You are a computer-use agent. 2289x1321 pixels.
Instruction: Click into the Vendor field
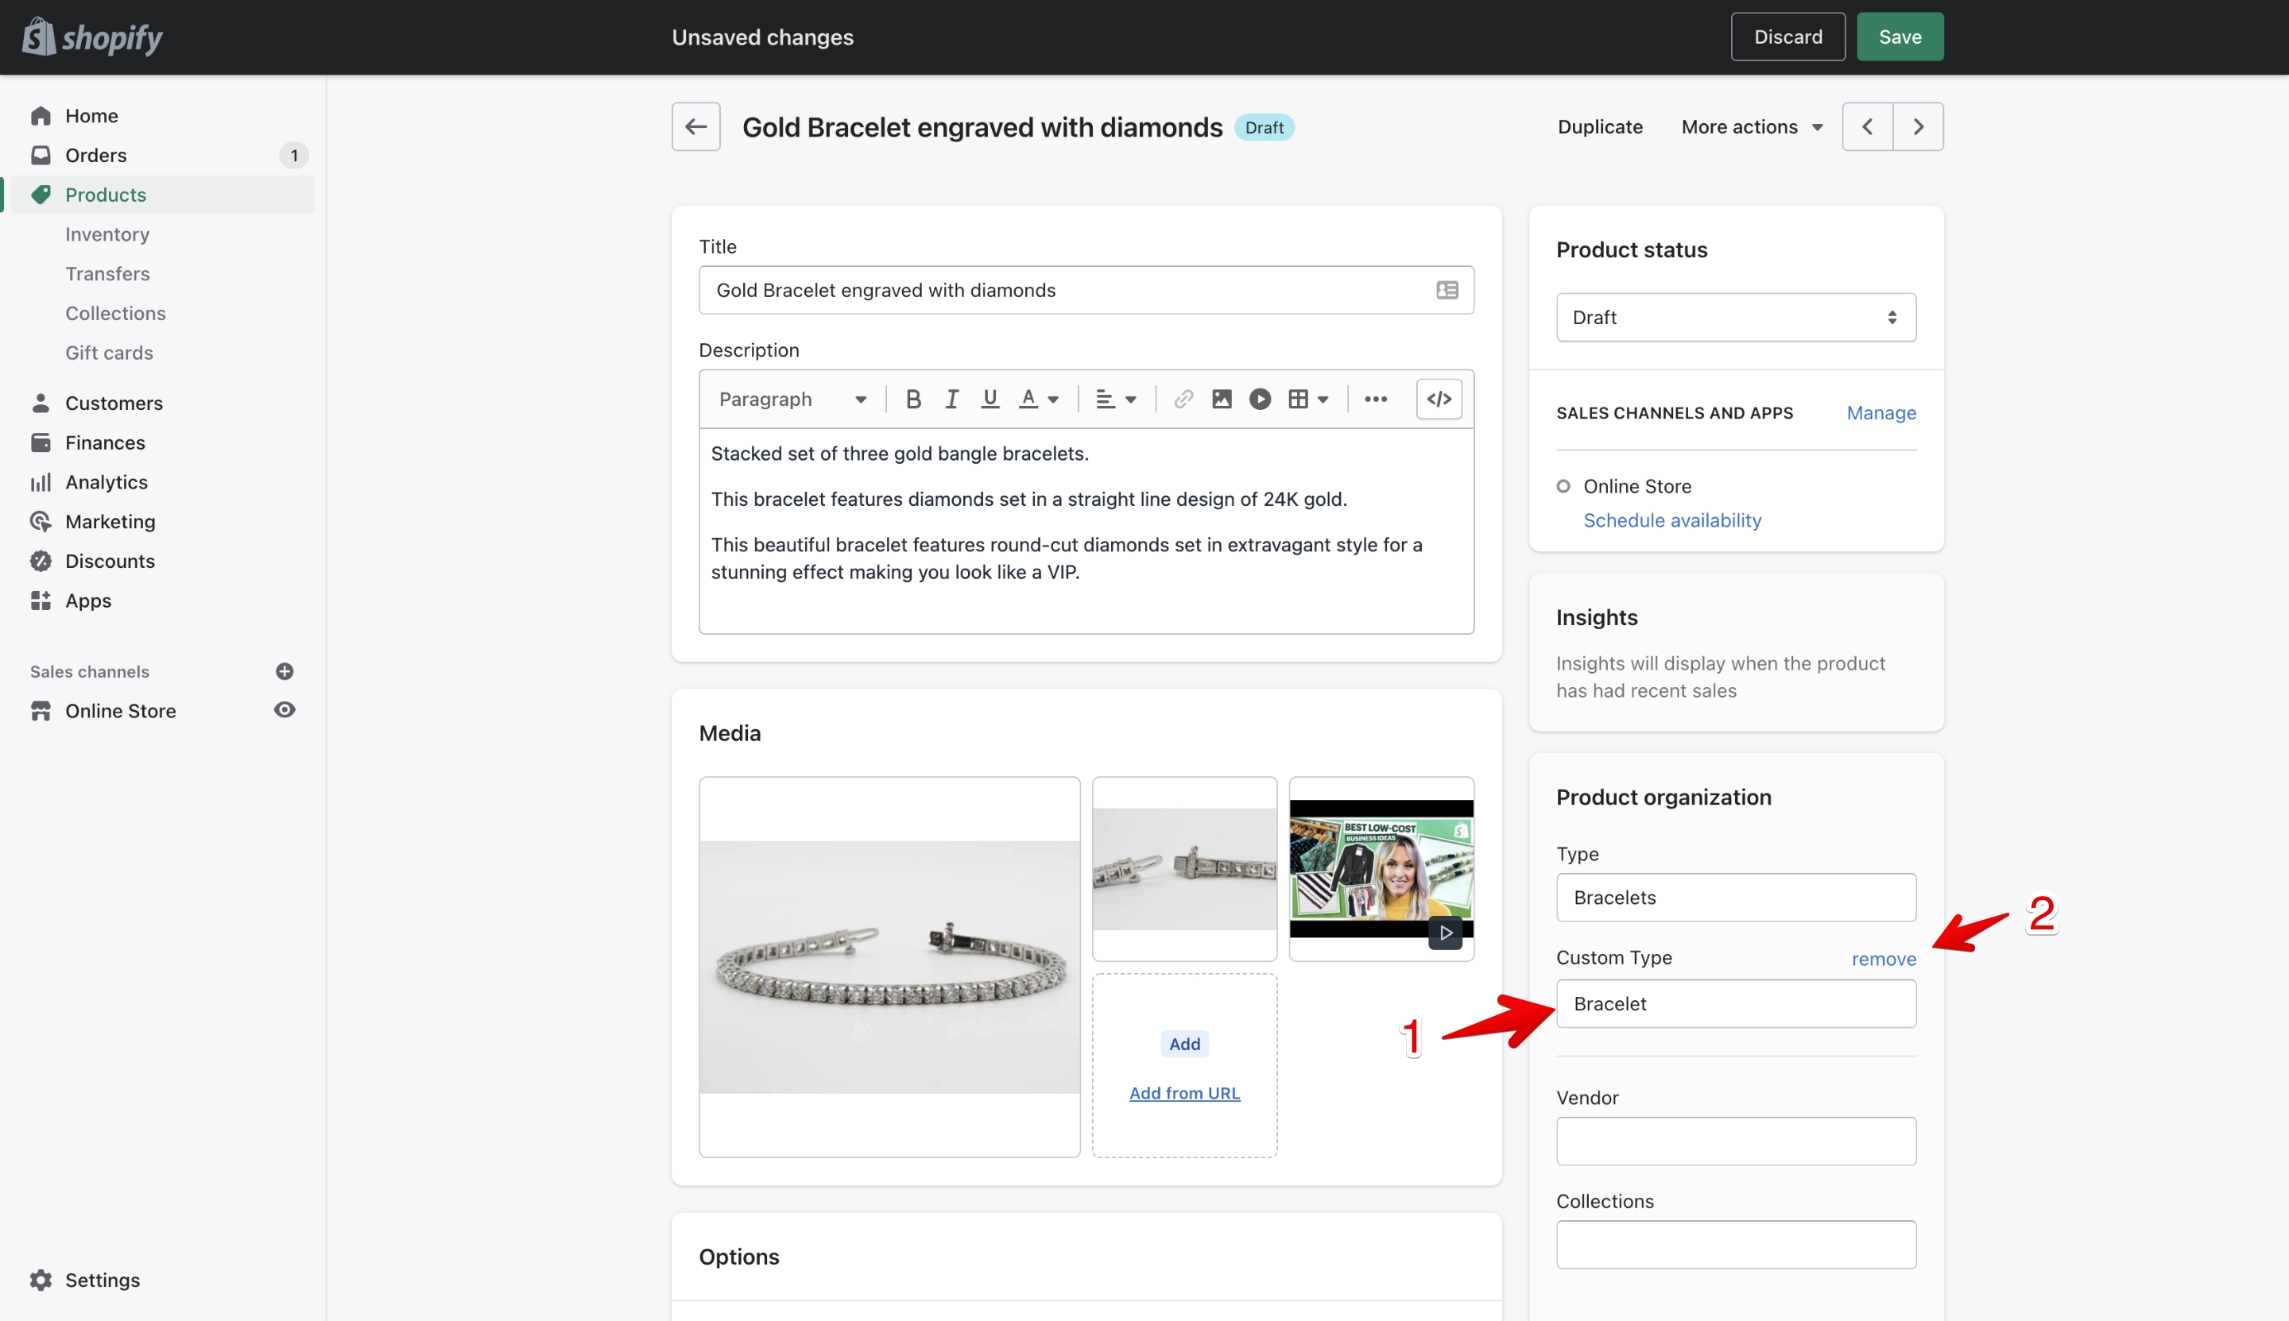pyautogui.click(x=1735, y=1141)
